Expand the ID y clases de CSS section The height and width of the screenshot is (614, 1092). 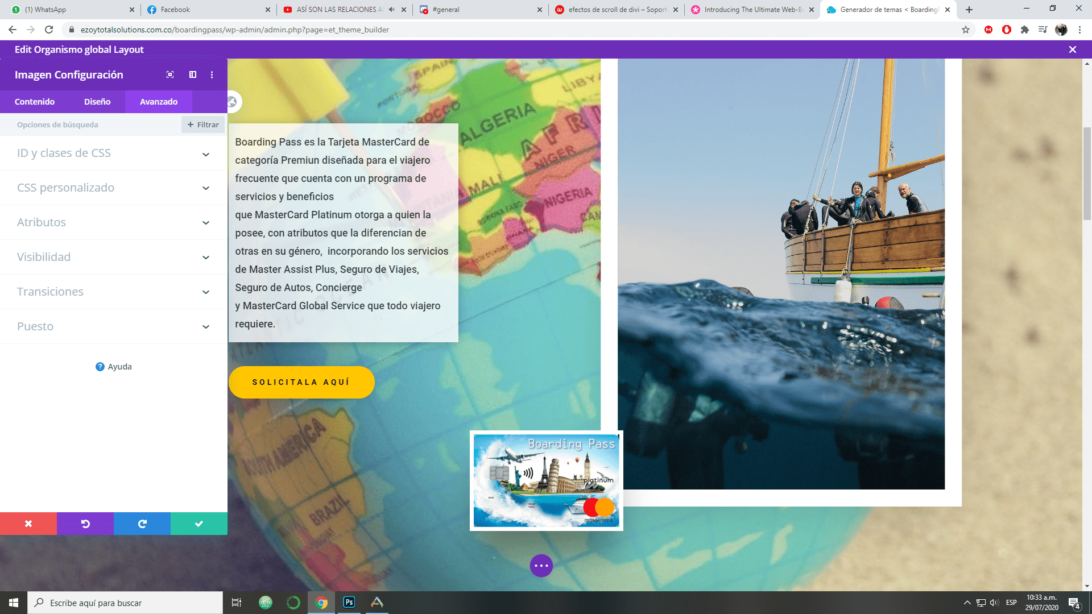tap(114, 153)
